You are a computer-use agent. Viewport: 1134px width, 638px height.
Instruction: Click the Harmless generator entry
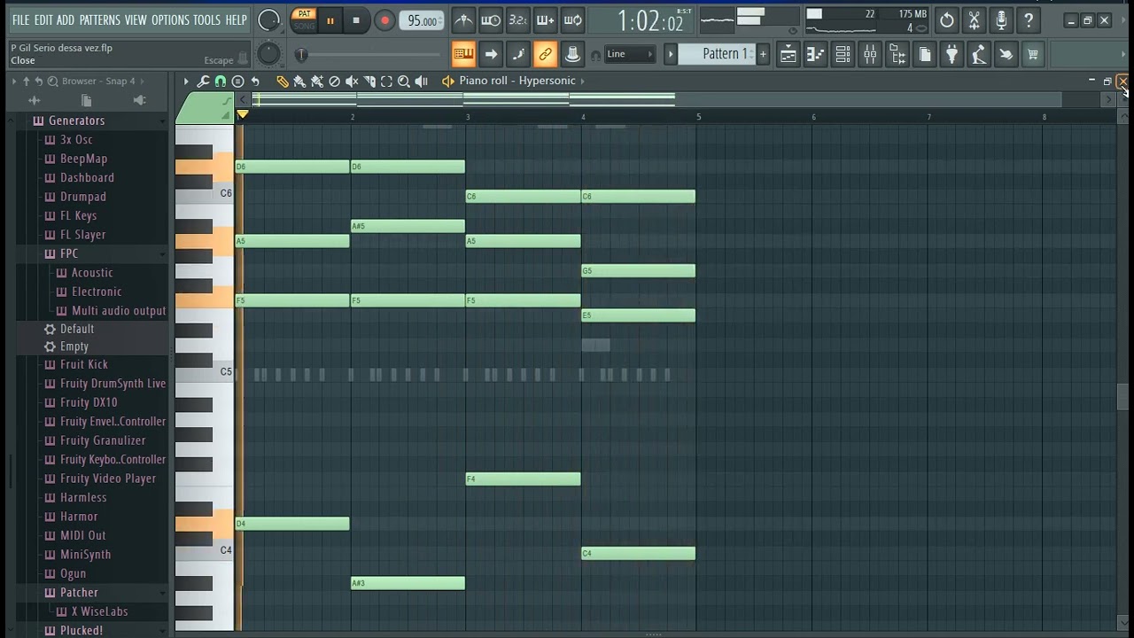[83, 498]
